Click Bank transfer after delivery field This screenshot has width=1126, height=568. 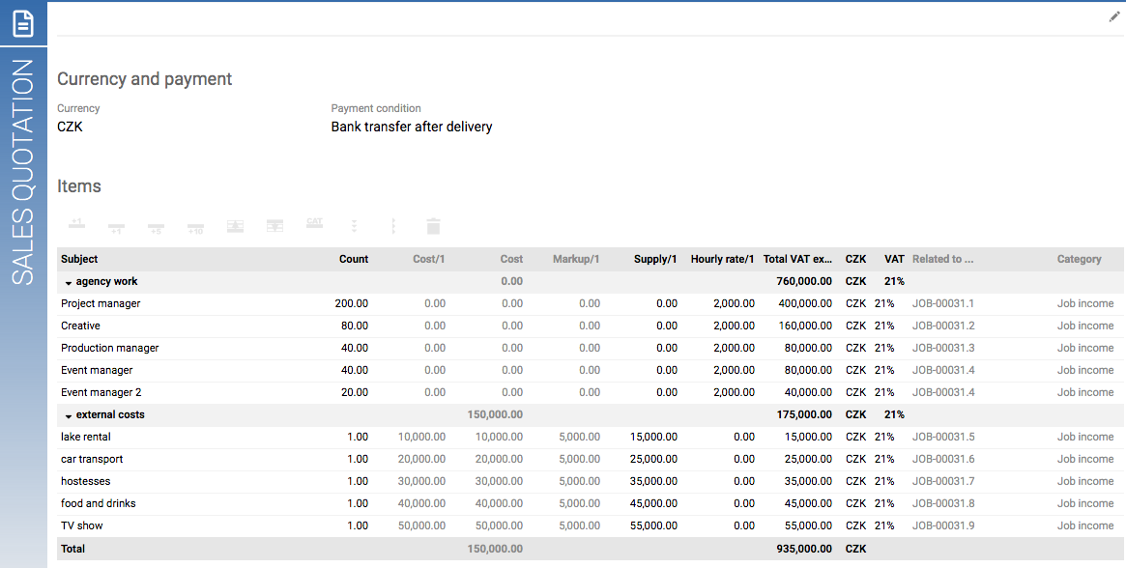[x=412, y=128]
